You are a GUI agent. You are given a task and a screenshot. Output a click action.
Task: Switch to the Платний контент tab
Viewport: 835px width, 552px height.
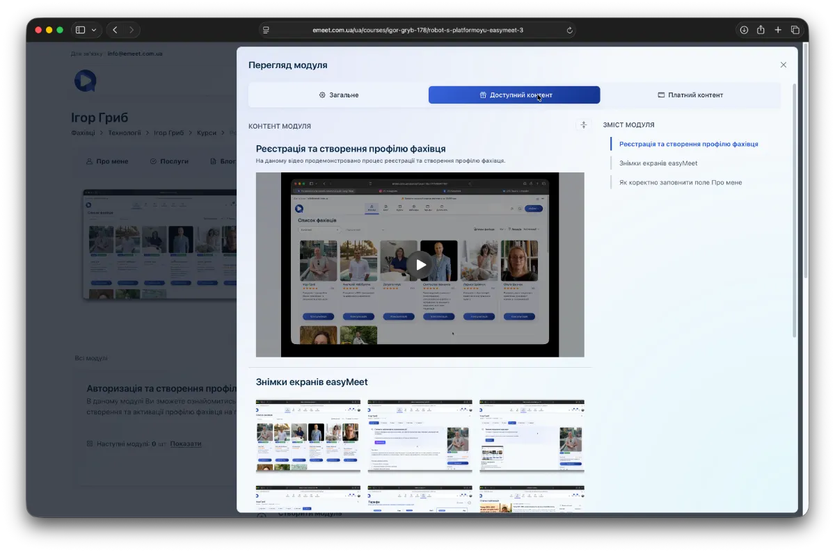pos(690,95)
